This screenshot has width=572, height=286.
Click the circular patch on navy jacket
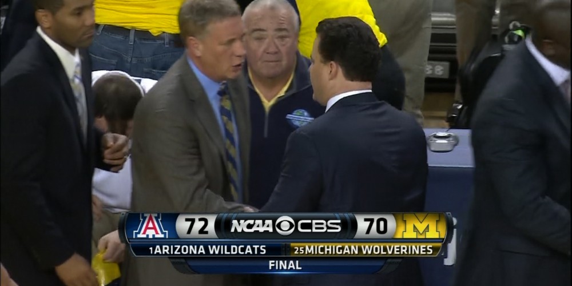[300, 118]
